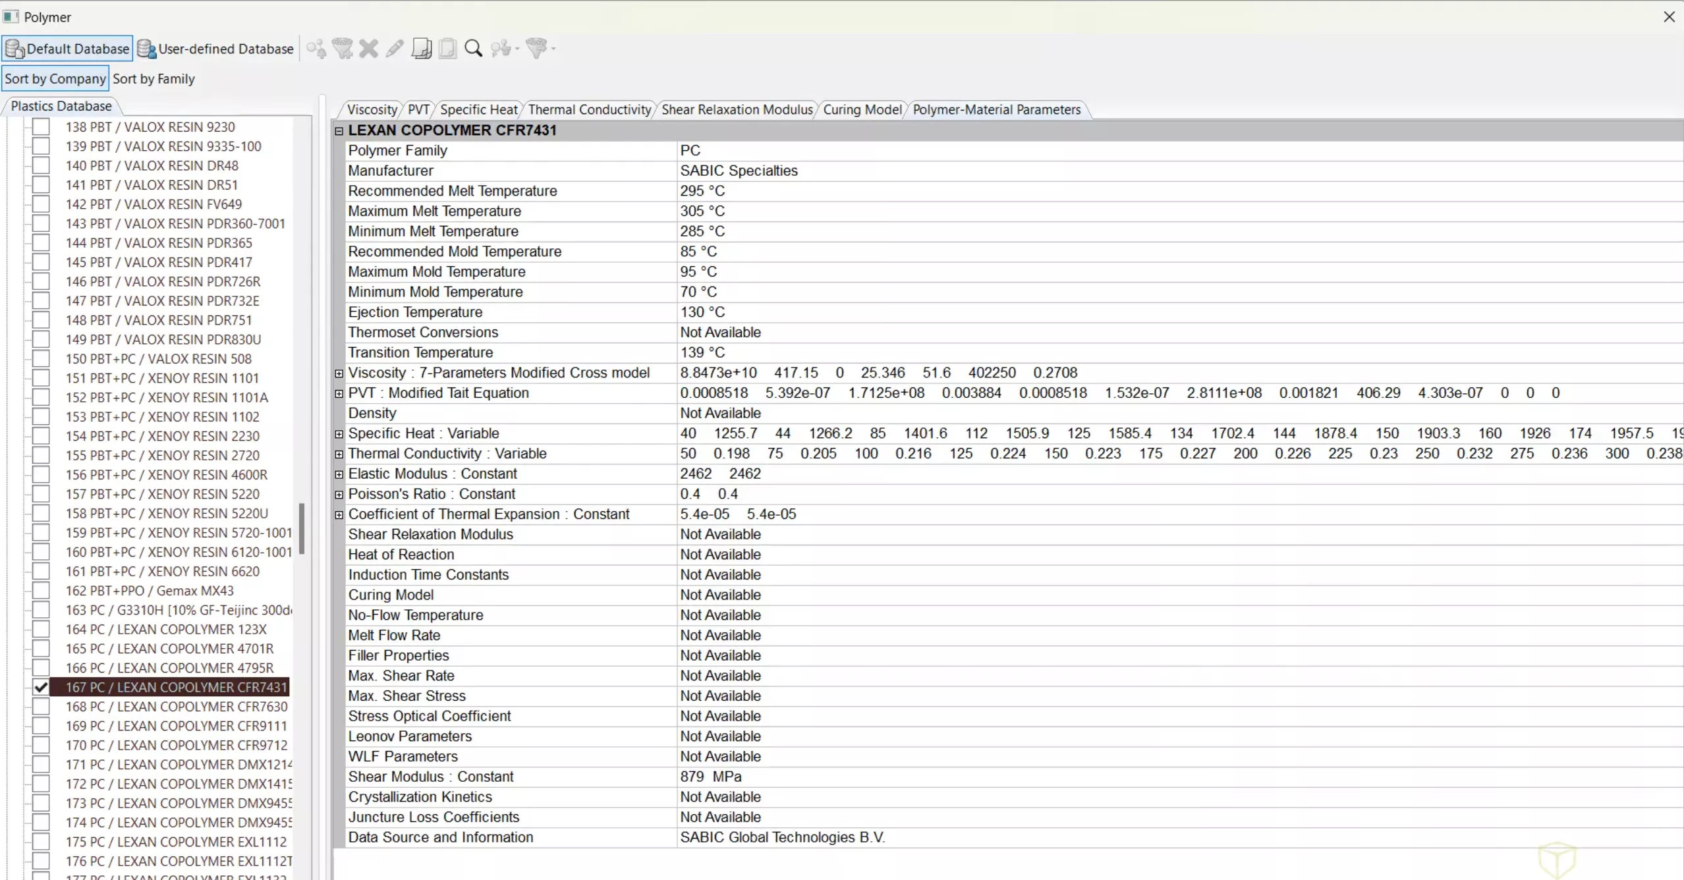Image resolution: width=1684 pixels, height=880 pixels.
Task: Expand the PVT Modified Tait Equation row
Action: [339, 393]
